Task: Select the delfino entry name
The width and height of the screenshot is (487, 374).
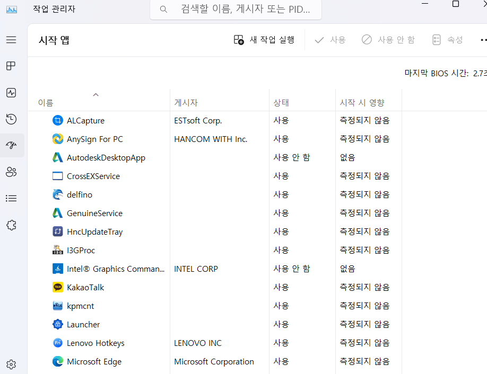Action: click(80, 195)
